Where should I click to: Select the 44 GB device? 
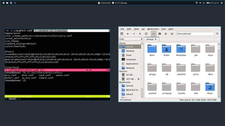point(130,75)
